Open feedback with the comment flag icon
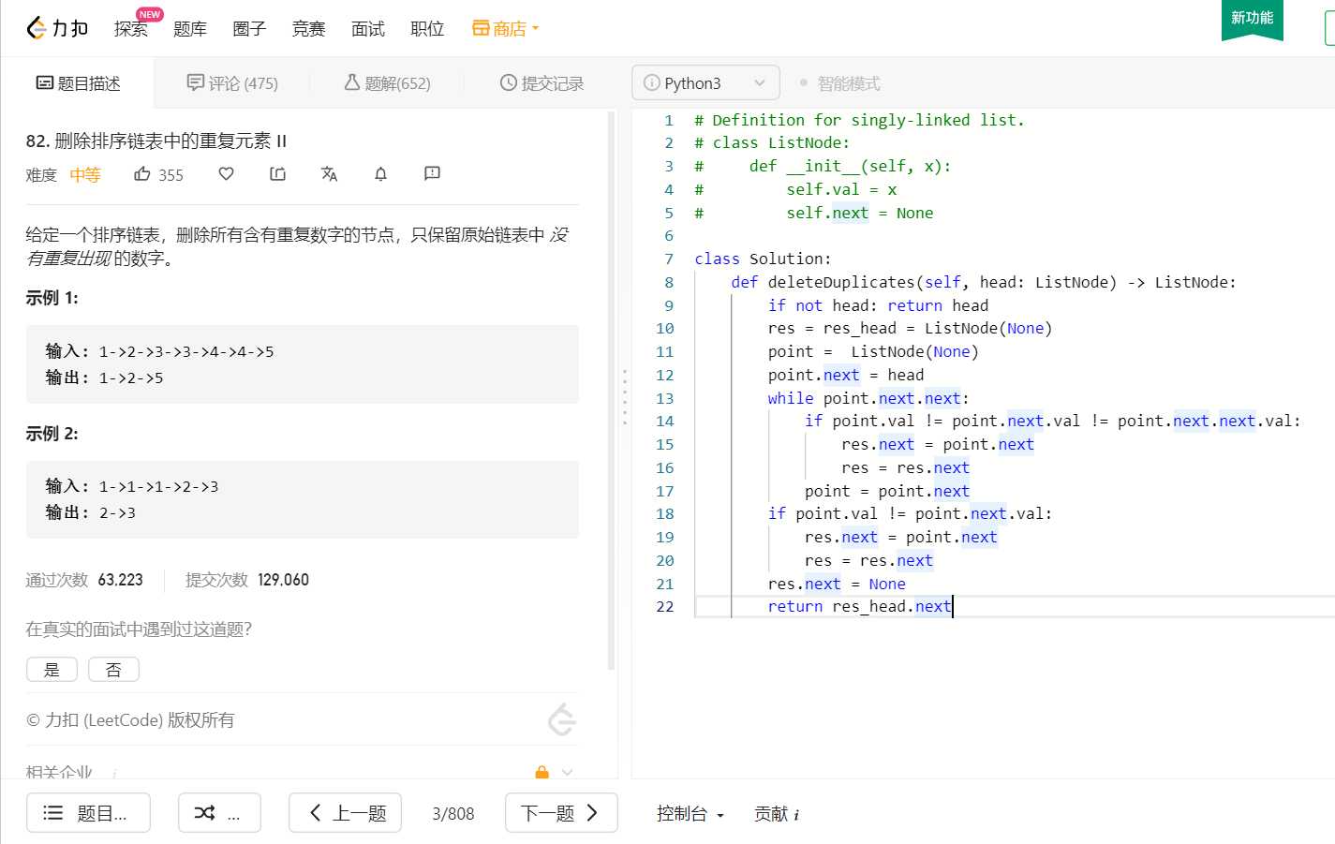Viewport: 1335px width, 844px height. tap(432, 173)
